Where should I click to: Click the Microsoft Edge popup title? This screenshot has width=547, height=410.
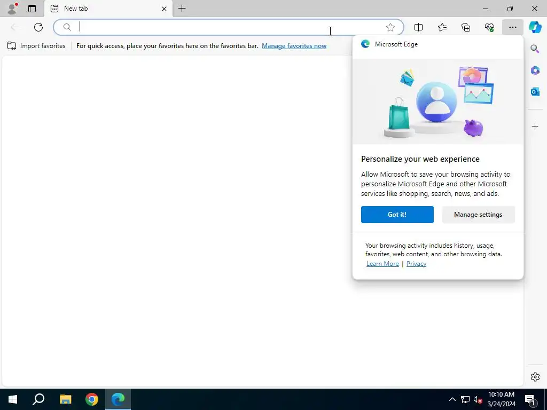click(396, 44)
